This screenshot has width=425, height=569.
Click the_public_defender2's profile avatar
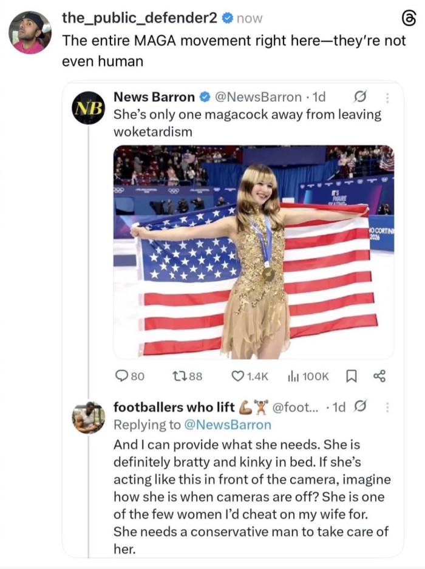pos(30,32)
